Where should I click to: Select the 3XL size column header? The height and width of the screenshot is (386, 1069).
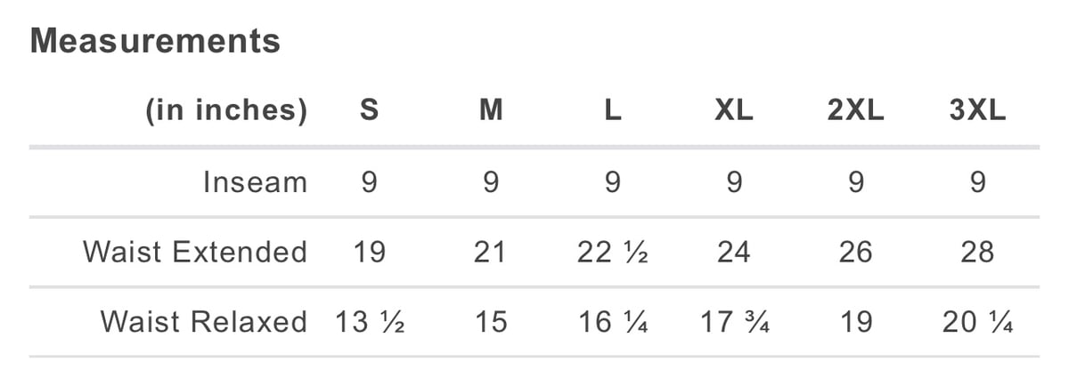(977, 110)
